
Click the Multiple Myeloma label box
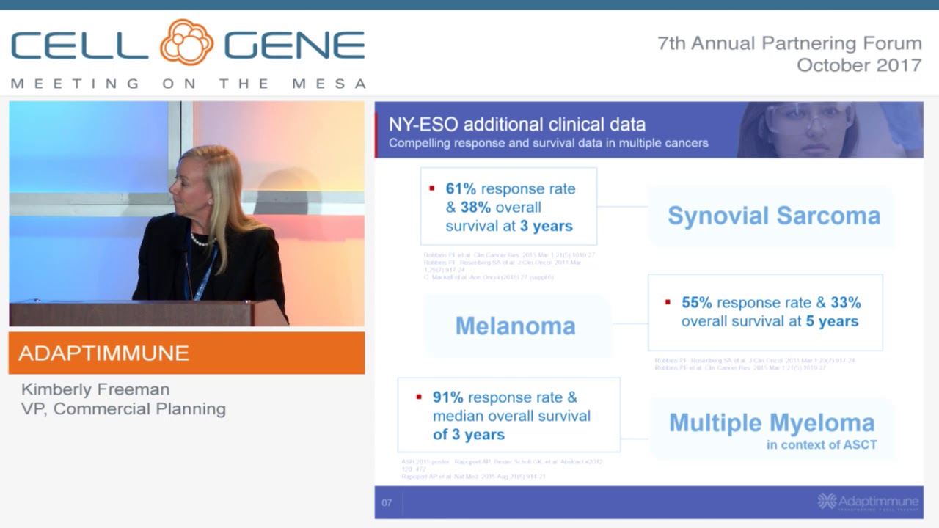[772, 429]
